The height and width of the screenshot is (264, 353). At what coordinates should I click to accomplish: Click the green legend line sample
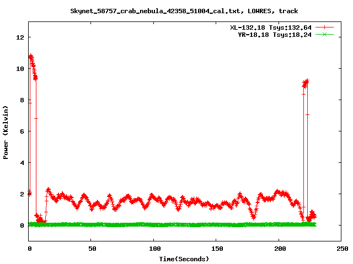click(324, 34)
